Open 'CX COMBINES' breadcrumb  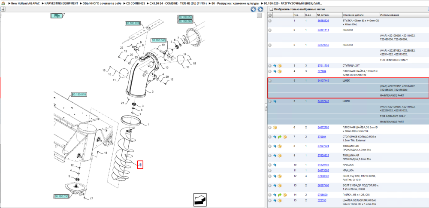[136, 3]
